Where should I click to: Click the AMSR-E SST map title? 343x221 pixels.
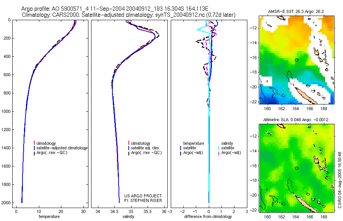tap(296, 11)
